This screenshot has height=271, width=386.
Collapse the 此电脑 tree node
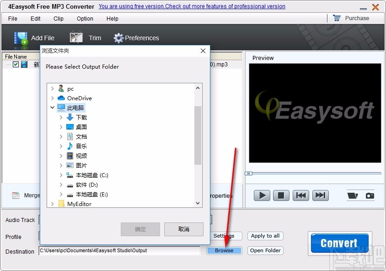click(52, 108)
